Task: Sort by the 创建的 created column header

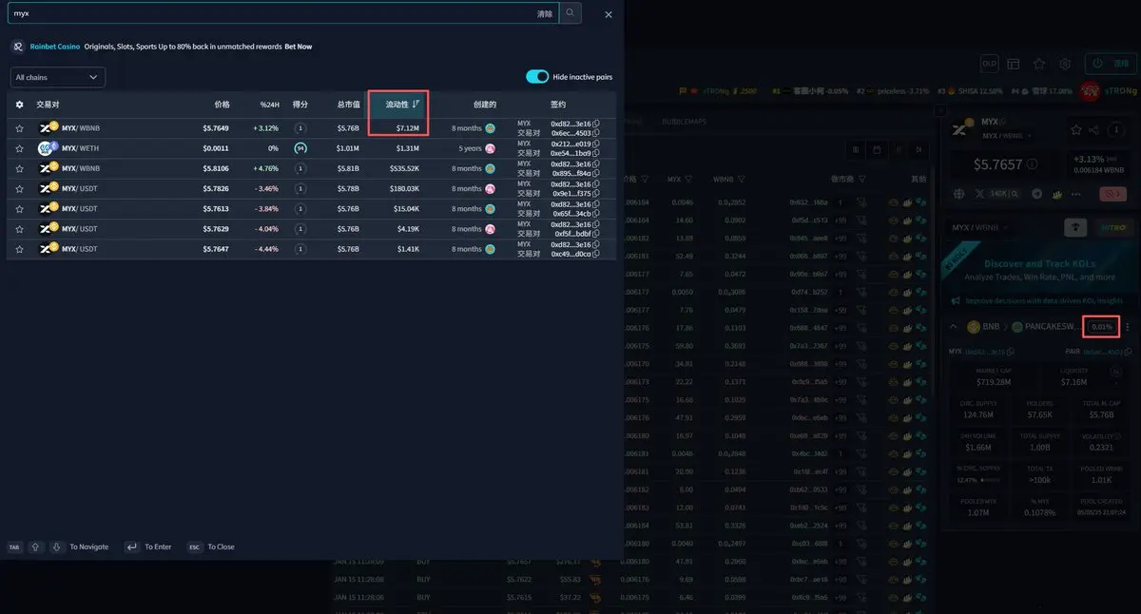Action: [484, 105]
